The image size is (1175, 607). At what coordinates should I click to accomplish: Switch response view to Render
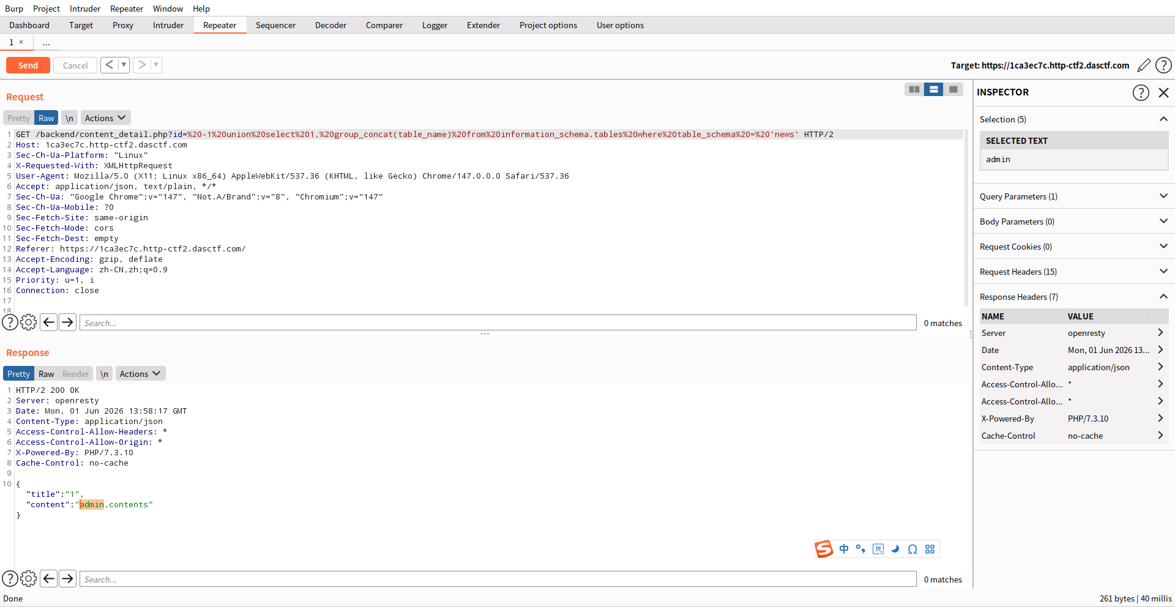coord(76,374)
